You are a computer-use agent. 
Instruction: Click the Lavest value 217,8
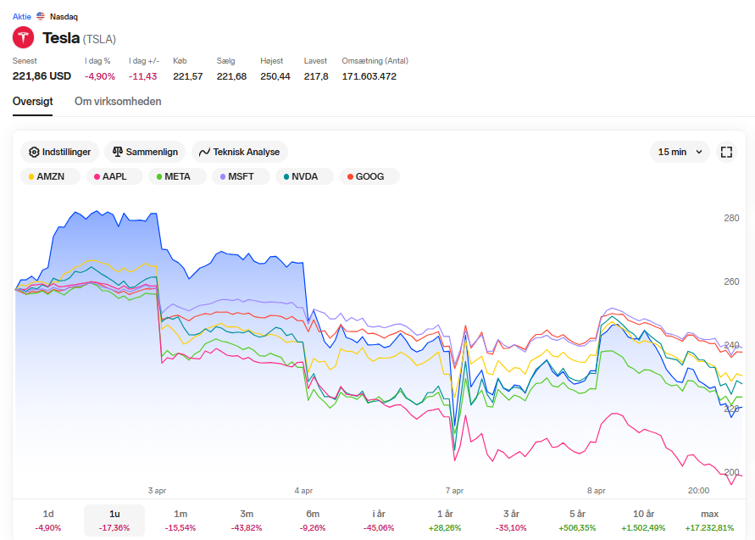click(316, 76)
